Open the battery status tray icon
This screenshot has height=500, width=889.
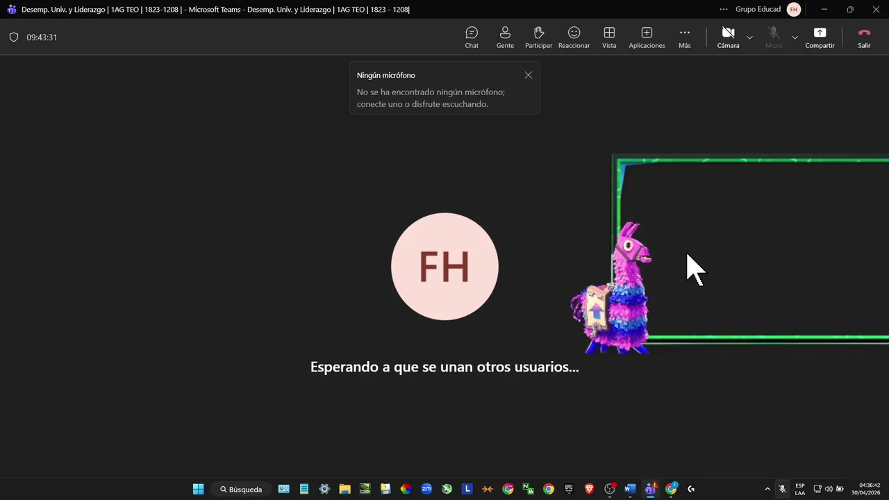(x=840, y=489)
